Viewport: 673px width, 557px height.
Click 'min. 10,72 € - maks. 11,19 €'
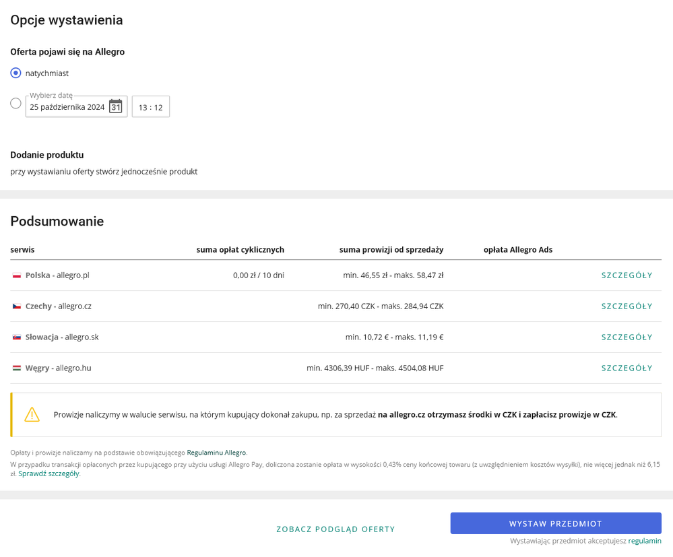[395, 337]
